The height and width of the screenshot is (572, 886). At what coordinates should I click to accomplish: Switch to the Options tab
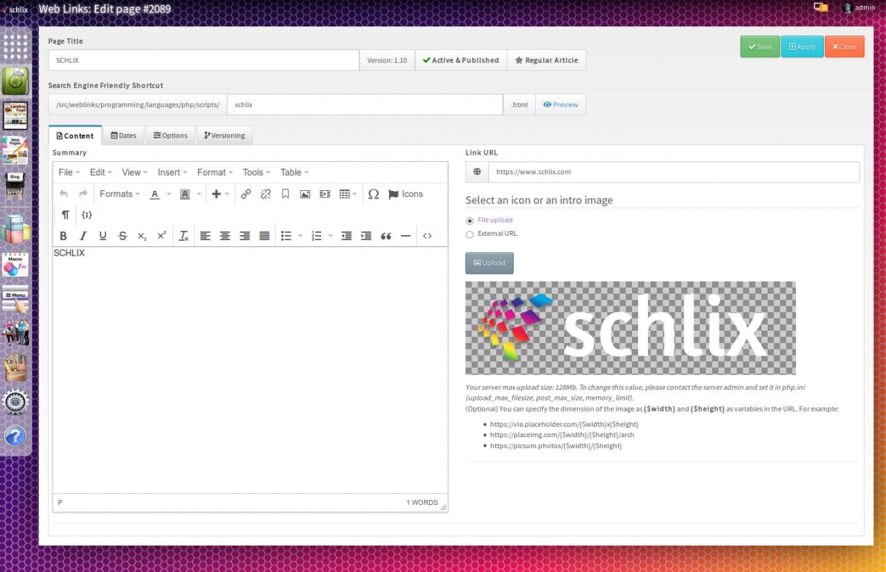coord(170,136)
